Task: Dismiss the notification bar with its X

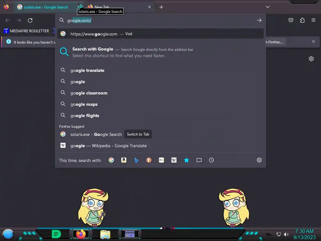Action: click(313, 42)
